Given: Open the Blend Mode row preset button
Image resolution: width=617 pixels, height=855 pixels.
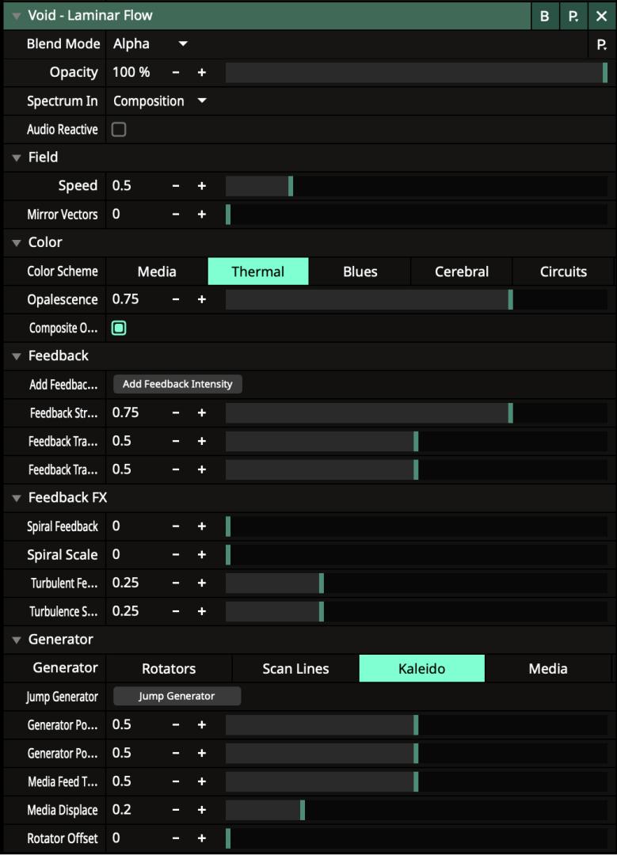Looking at the screenshot, I should (x=602, y=44).
